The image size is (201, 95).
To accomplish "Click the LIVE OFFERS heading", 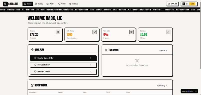I will [x=113, y=50].
